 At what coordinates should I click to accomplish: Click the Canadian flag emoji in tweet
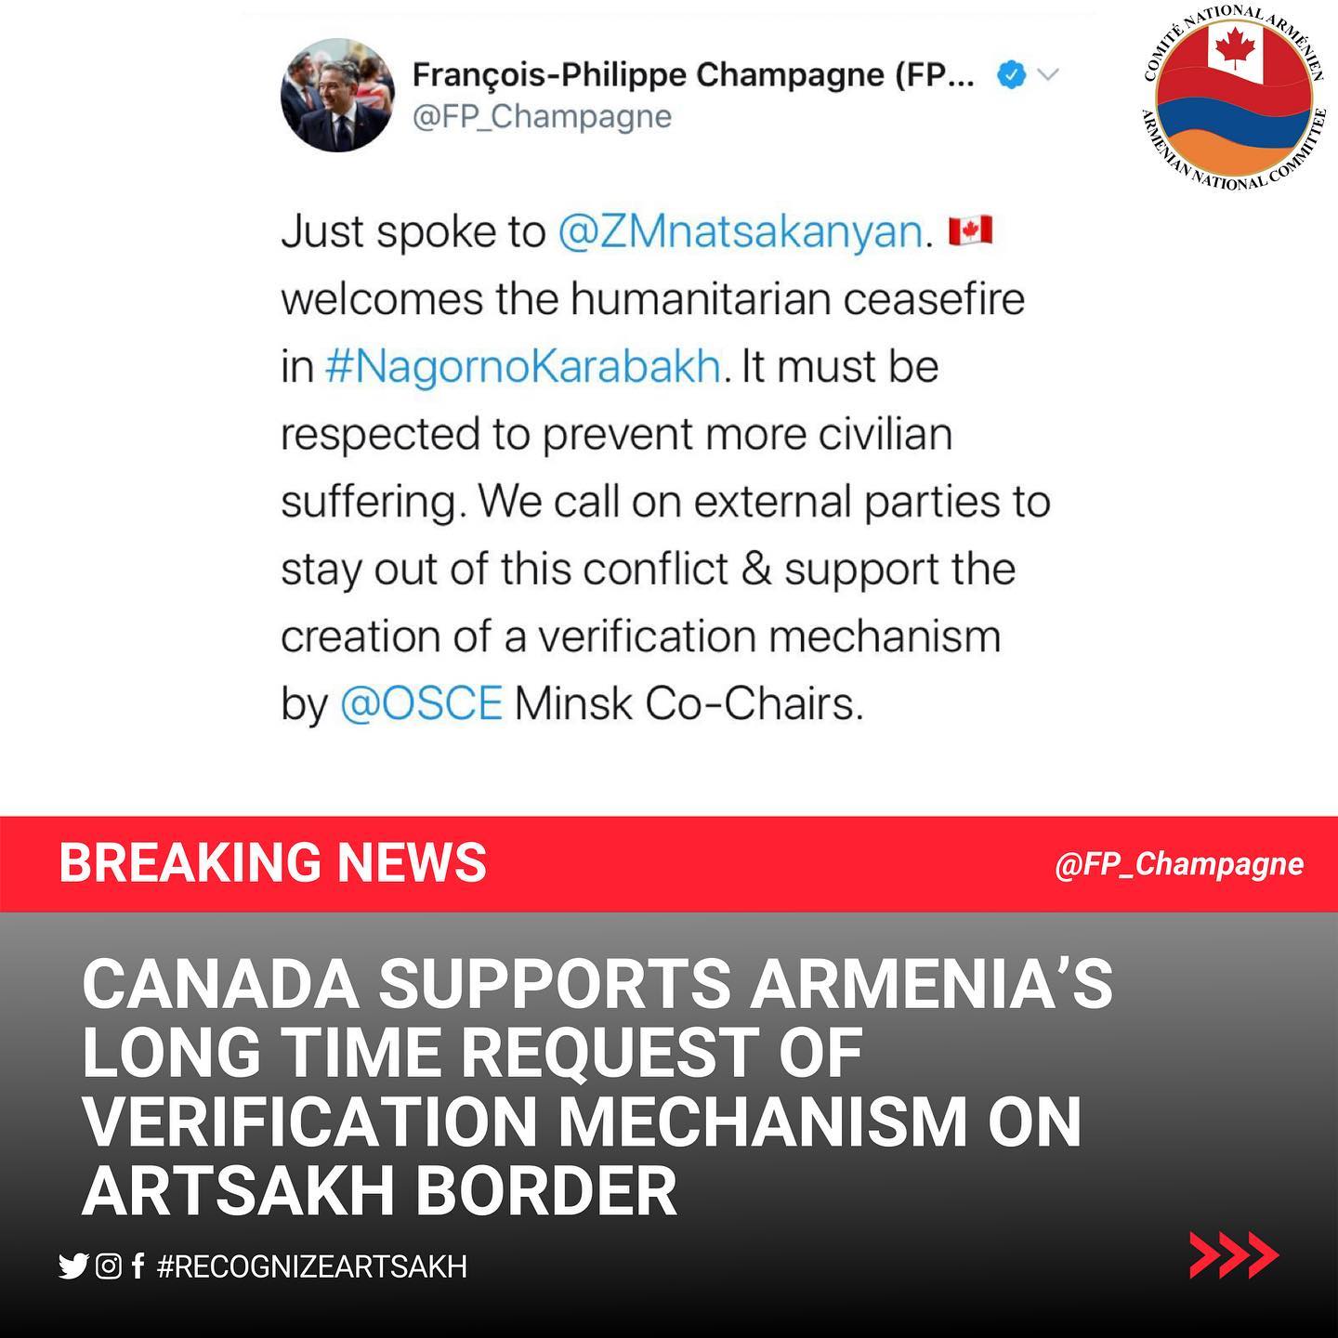[x=971, y=230]
